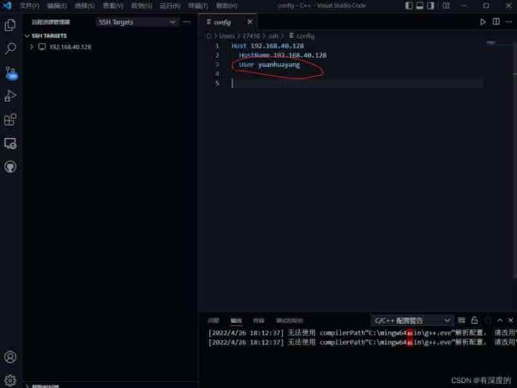517x388 pixels.
Task: Click the empty line 5 in editor
Action: point(355,83)
